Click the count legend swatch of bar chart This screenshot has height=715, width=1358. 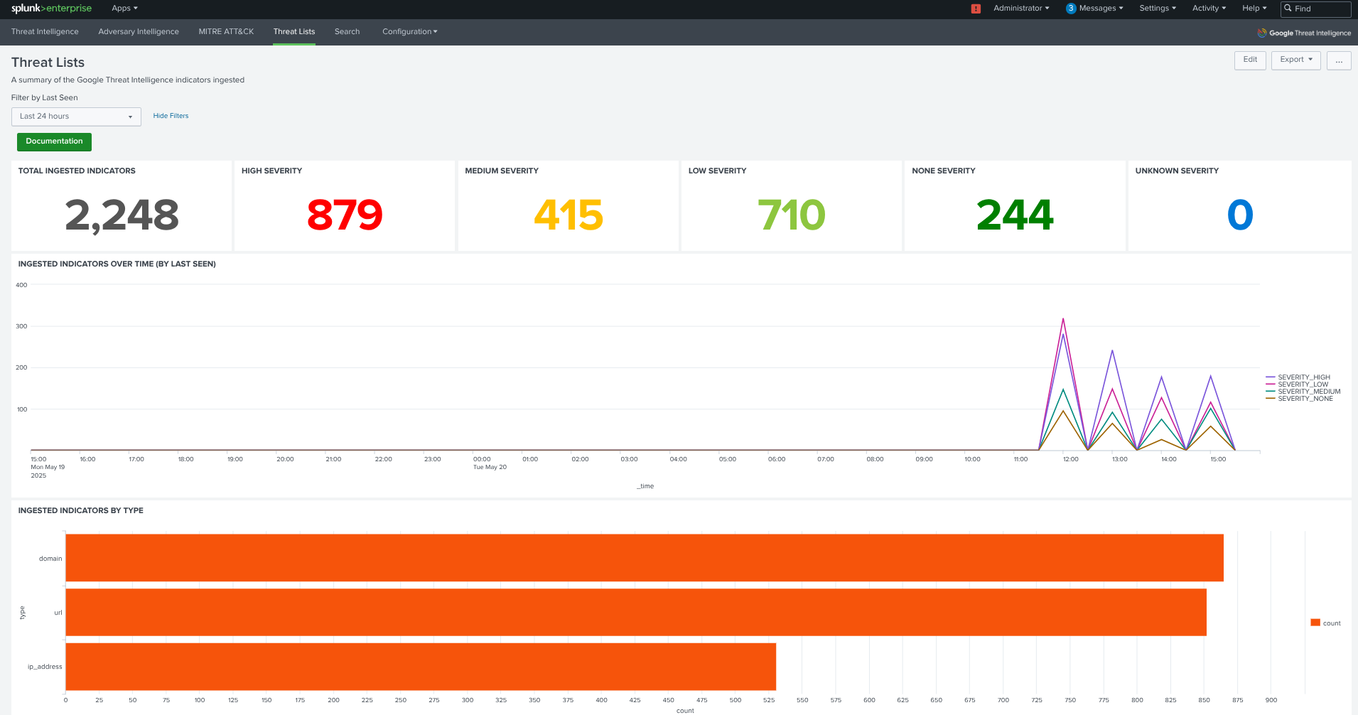tap(1315, 623)
